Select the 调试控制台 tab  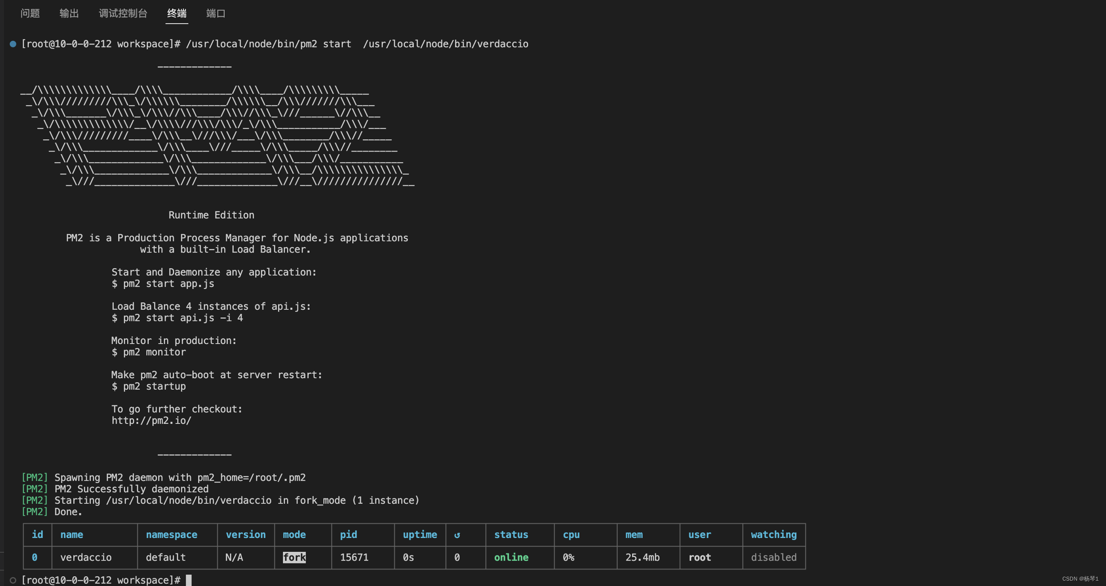(123, 13)
